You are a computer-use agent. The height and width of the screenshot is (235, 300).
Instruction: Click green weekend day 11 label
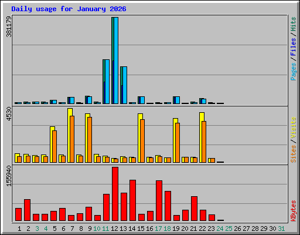pyautogui.click(x=105, y=229)
